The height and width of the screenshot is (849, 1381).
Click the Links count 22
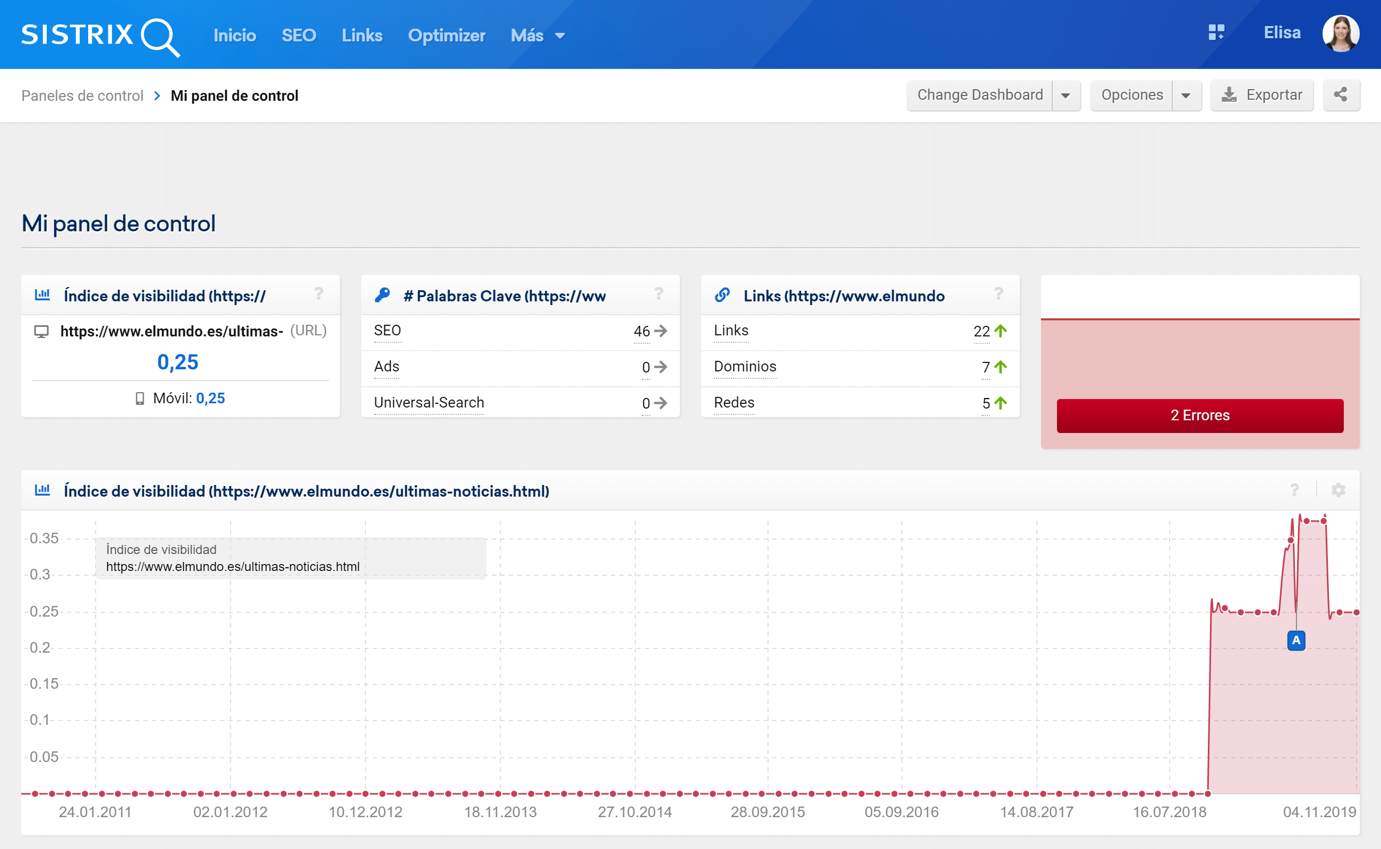[982, 331]
